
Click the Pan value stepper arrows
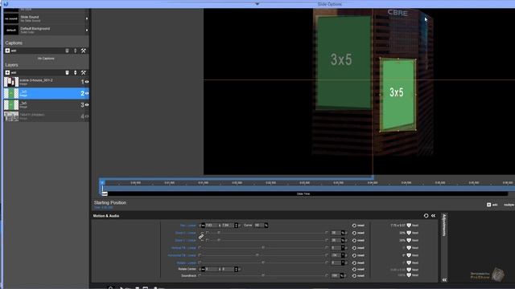pyautogui.click(x=236, y=226)
